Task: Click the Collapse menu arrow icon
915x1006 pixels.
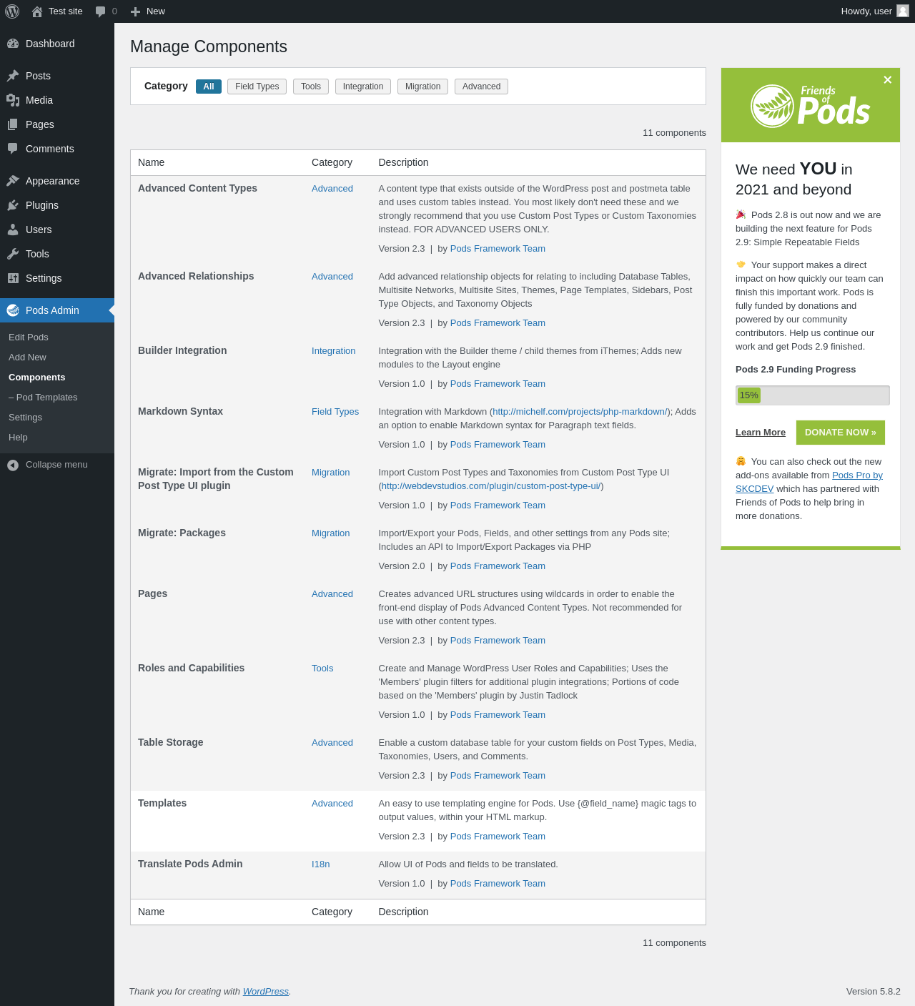Action: (x=13, y=465)
